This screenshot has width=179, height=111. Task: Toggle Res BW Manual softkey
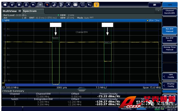[169, 30]
